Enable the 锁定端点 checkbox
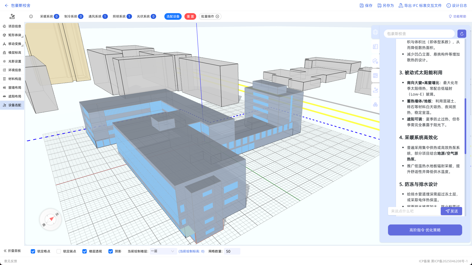 59,251
